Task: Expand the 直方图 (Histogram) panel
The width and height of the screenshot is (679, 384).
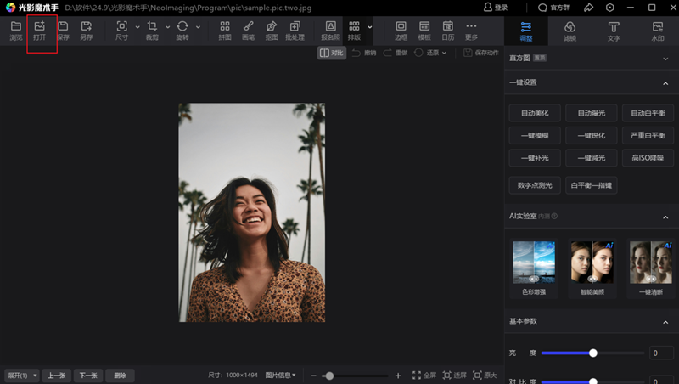Action: coord(665,58)
